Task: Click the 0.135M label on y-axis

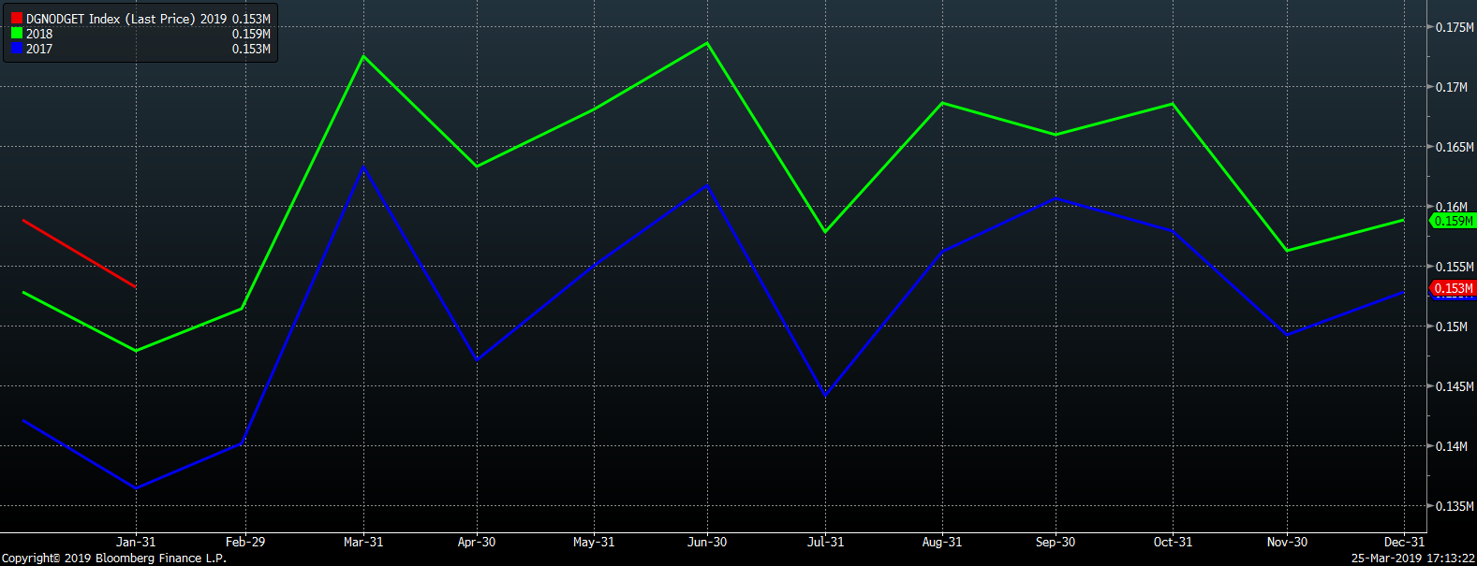Action: pos(1455,506)
